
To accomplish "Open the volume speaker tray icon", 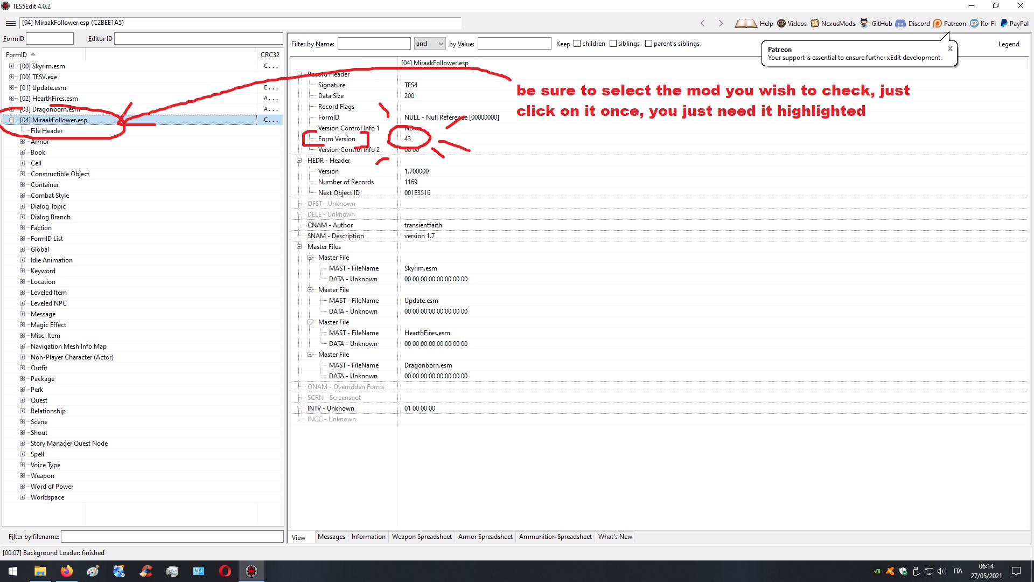I will [x=941, y=571].
